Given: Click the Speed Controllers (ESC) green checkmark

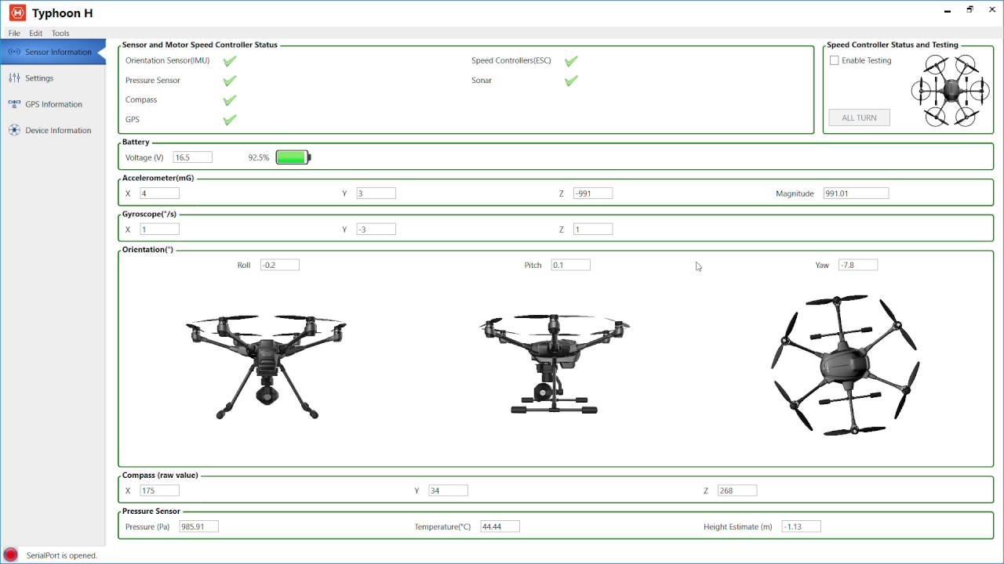Looking at the screenshot, I should point(571,60).
